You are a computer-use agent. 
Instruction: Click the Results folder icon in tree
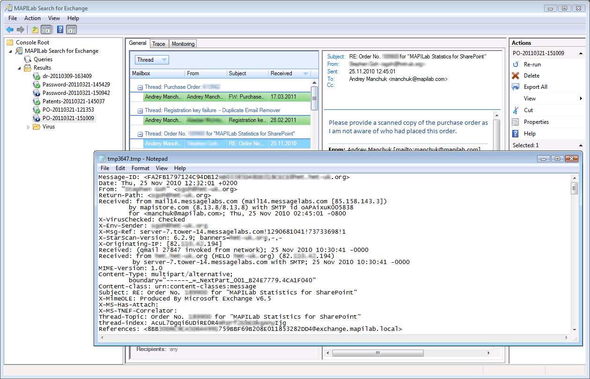point(28,68)
